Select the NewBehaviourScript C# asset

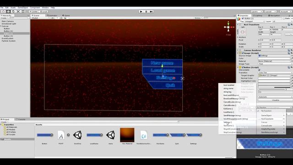[143, 135]
